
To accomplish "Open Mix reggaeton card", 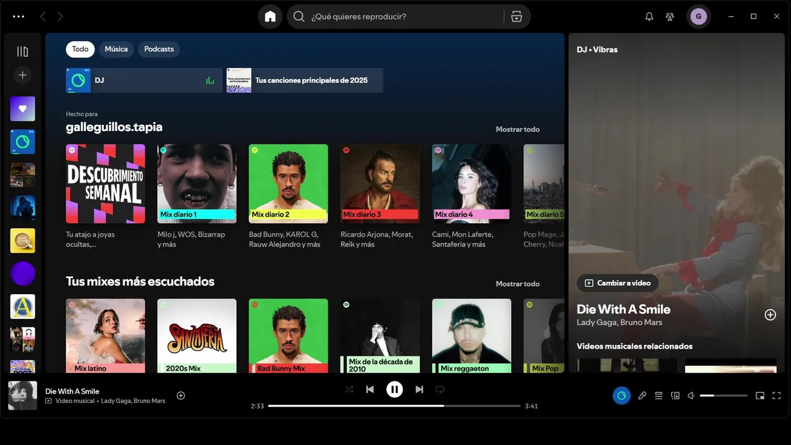I will click(x=472, y=336).
